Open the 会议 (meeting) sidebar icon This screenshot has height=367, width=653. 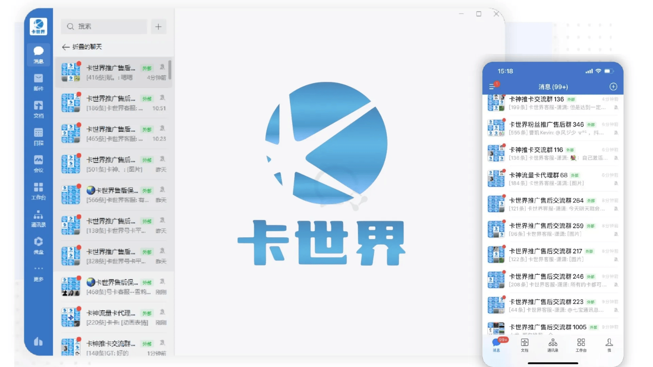point(38,163)
